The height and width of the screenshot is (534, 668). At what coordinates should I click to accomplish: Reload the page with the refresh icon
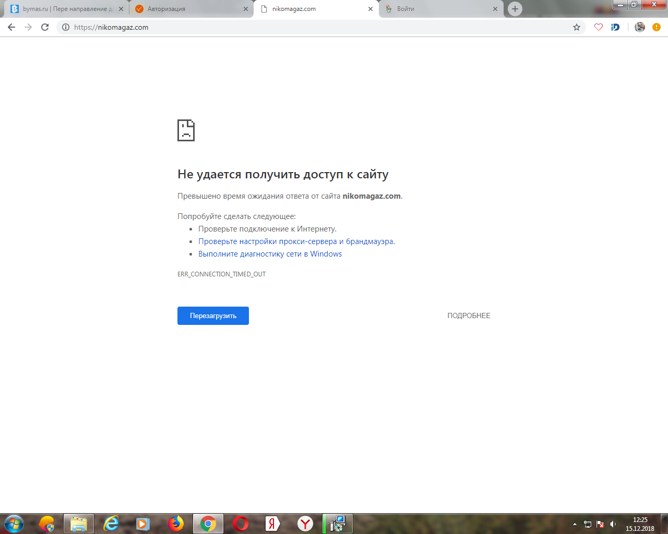pos(45,27)
